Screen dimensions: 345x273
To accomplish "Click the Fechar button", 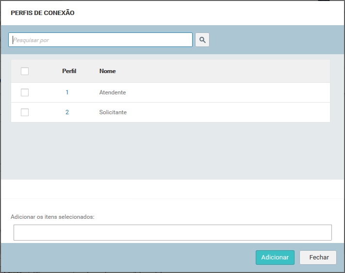I will 318,258.
